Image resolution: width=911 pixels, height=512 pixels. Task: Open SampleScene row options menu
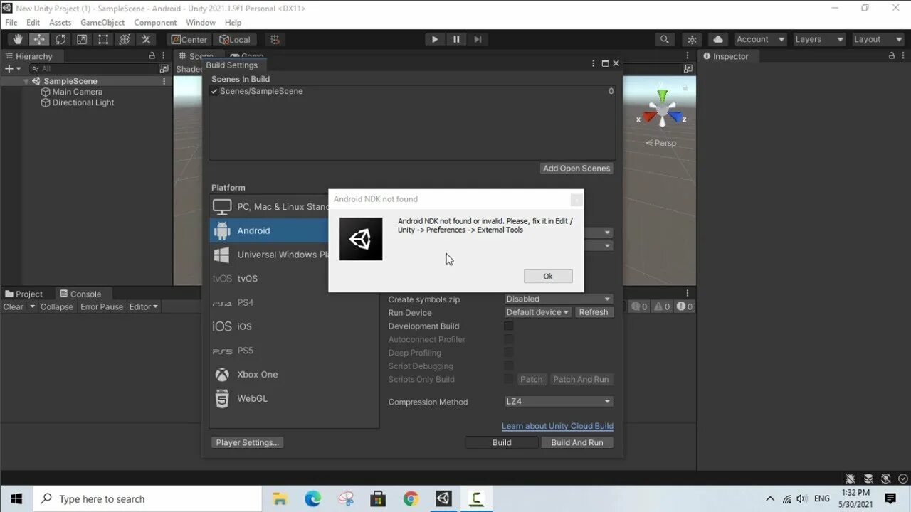click(x=164, y=81)
